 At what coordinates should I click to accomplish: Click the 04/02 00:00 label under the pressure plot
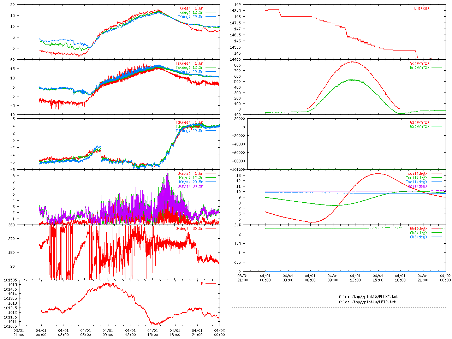[x=219, y=333]
